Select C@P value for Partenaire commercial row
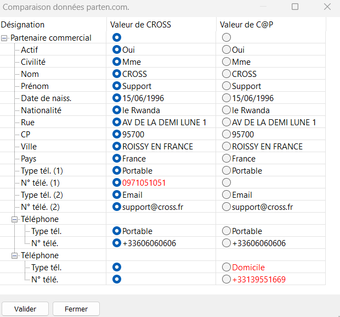 click(x=226, y=37)
